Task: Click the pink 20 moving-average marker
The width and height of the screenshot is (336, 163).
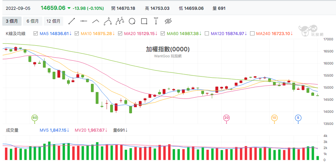Action: click(227, 118)
